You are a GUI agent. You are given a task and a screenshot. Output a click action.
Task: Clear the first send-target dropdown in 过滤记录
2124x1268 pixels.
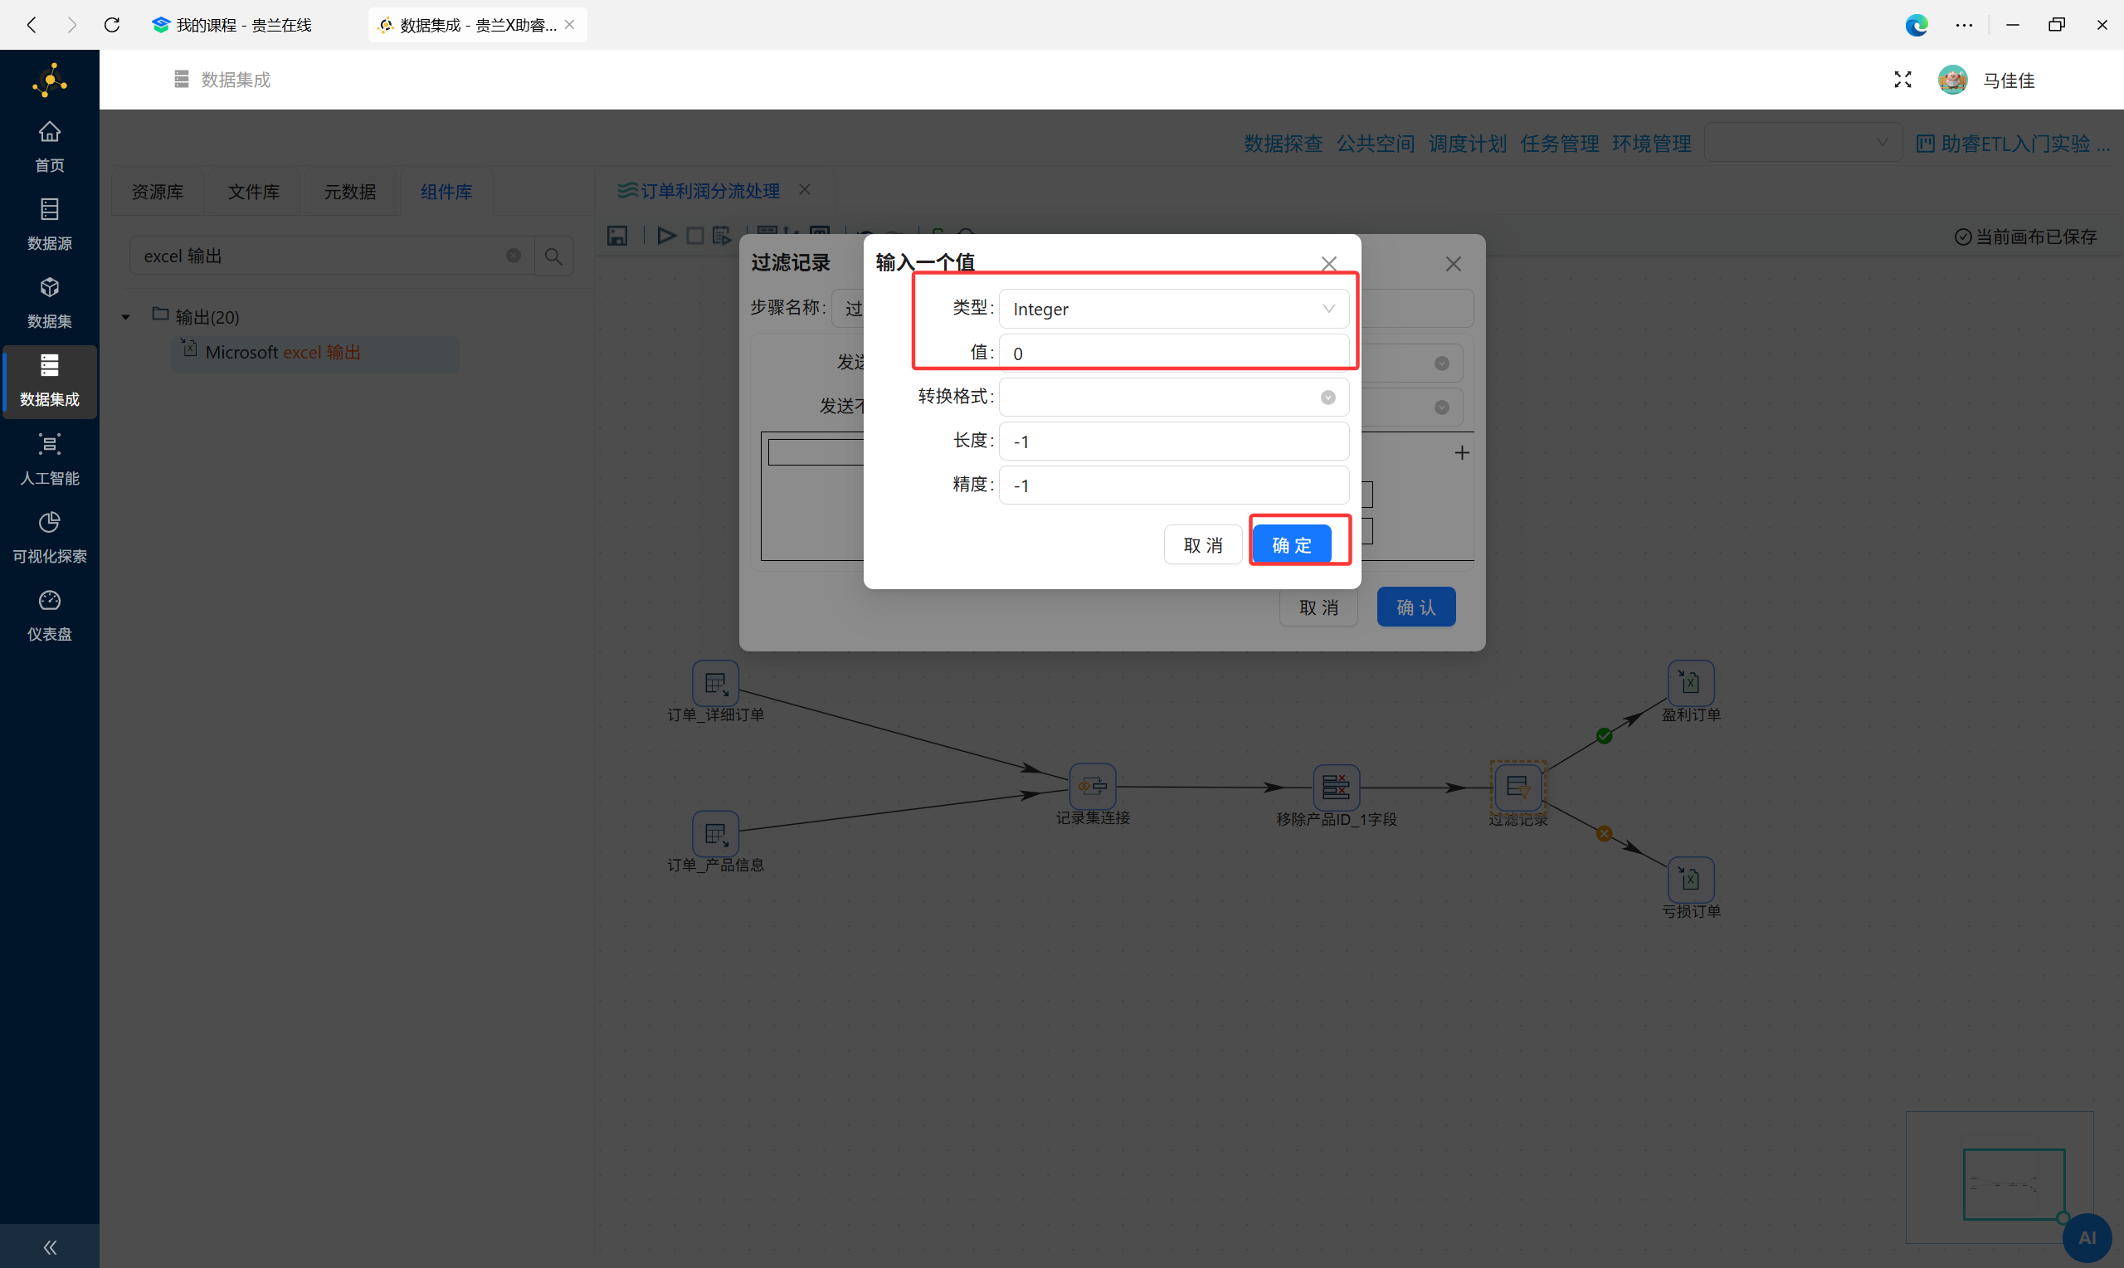pyautogui.click(x=1442, y=363)
